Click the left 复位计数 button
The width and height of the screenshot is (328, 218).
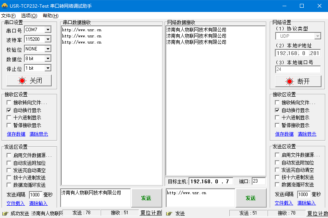151,213
